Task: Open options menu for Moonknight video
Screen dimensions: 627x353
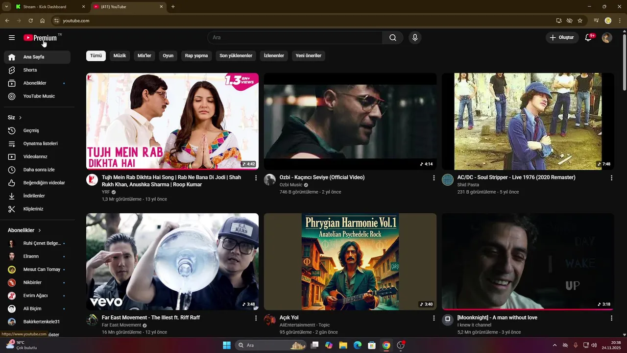Action: tap(611, 318)
